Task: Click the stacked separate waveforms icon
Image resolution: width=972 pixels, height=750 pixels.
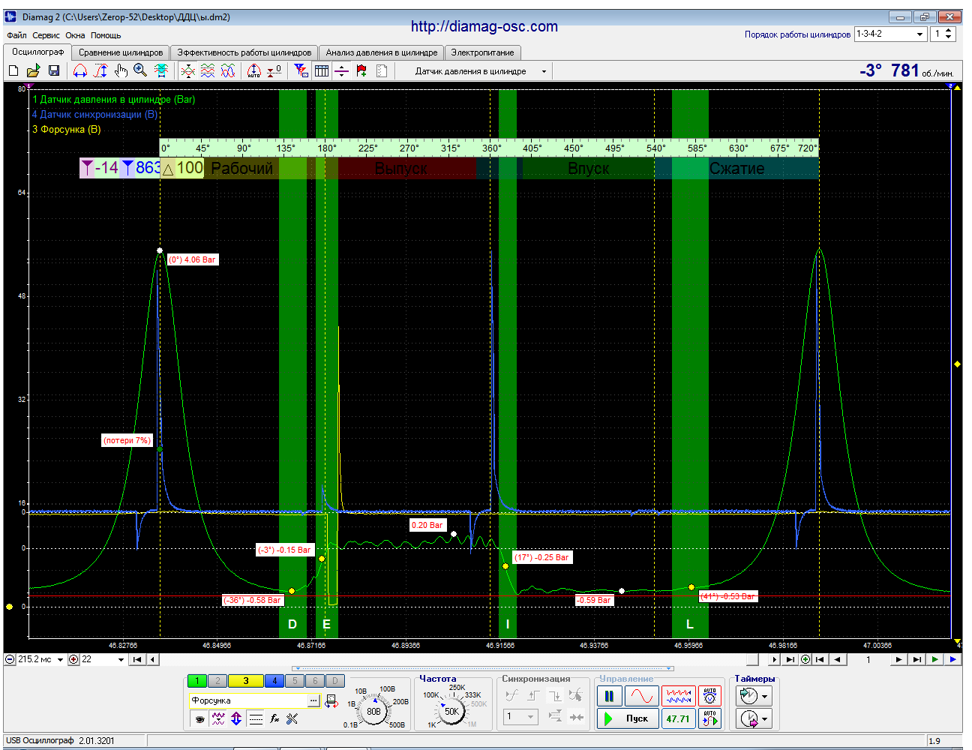Action: point(208,70)
